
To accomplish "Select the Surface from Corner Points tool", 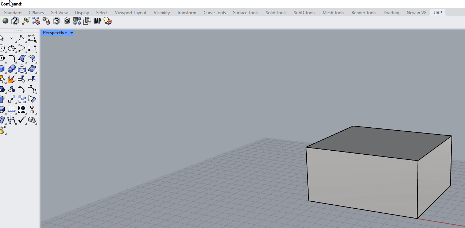I will (22, 58).
